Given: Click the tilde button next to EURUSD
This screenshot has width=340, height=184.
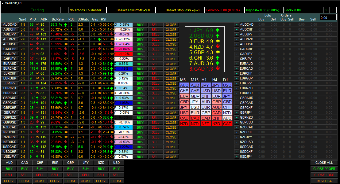Looking at the screenshot, I should tap(237, 93).
